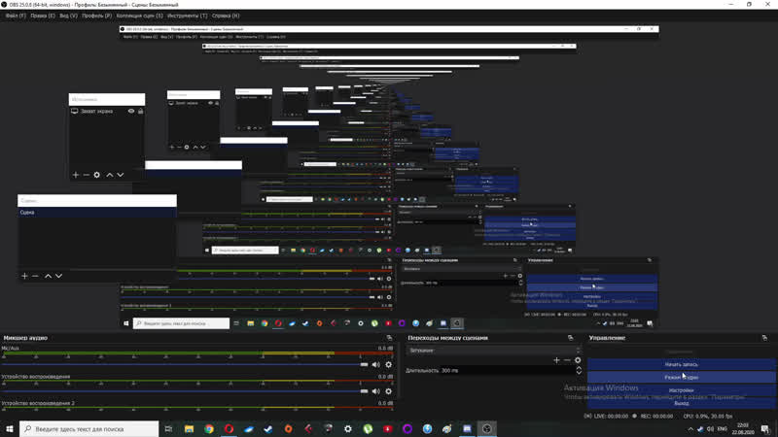The image size is (778, 437).
Task: Show hidden system tray icons
Action: tap(690, 429)
